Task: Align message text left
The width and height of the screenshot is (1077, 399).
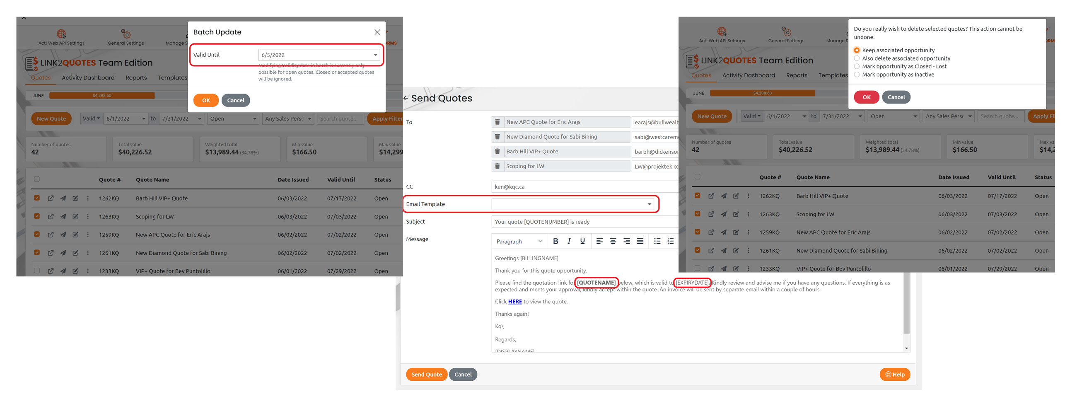Action: (x=599, y=241)
